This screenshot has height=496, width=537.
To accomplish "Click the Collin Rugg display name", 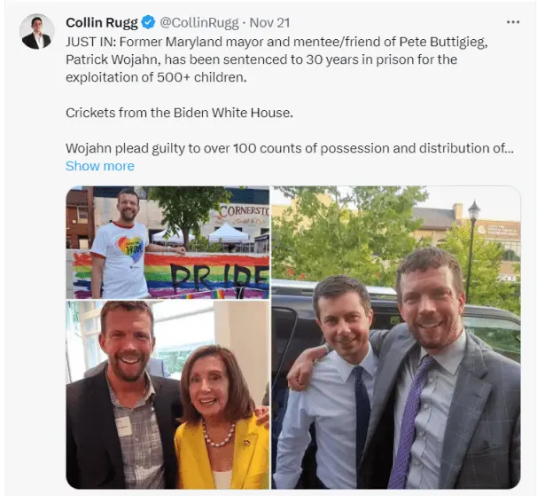I will click(x=102, y=23).
